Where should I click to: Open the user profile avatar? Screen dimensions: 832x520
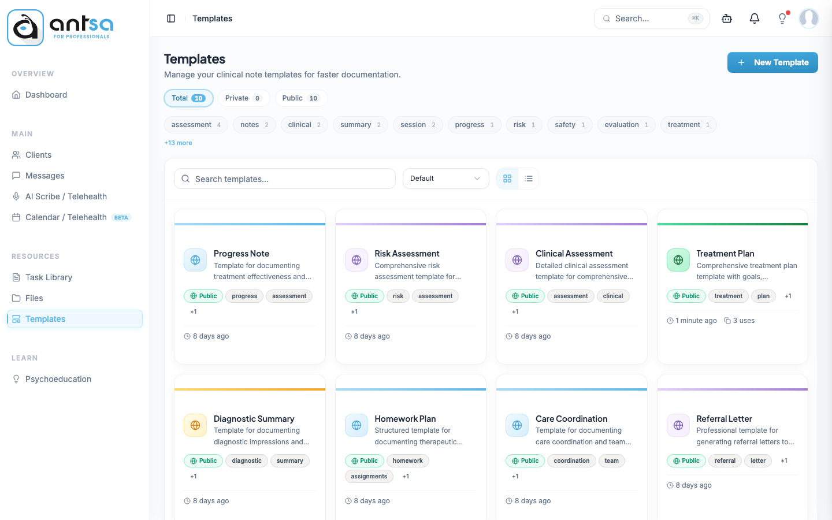click(809, 18)
